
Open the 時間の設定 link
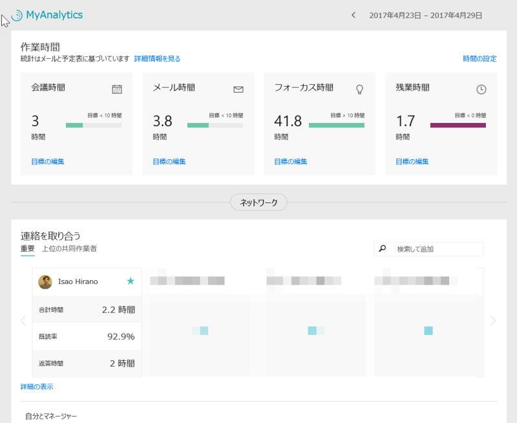(x=480, y=59)
